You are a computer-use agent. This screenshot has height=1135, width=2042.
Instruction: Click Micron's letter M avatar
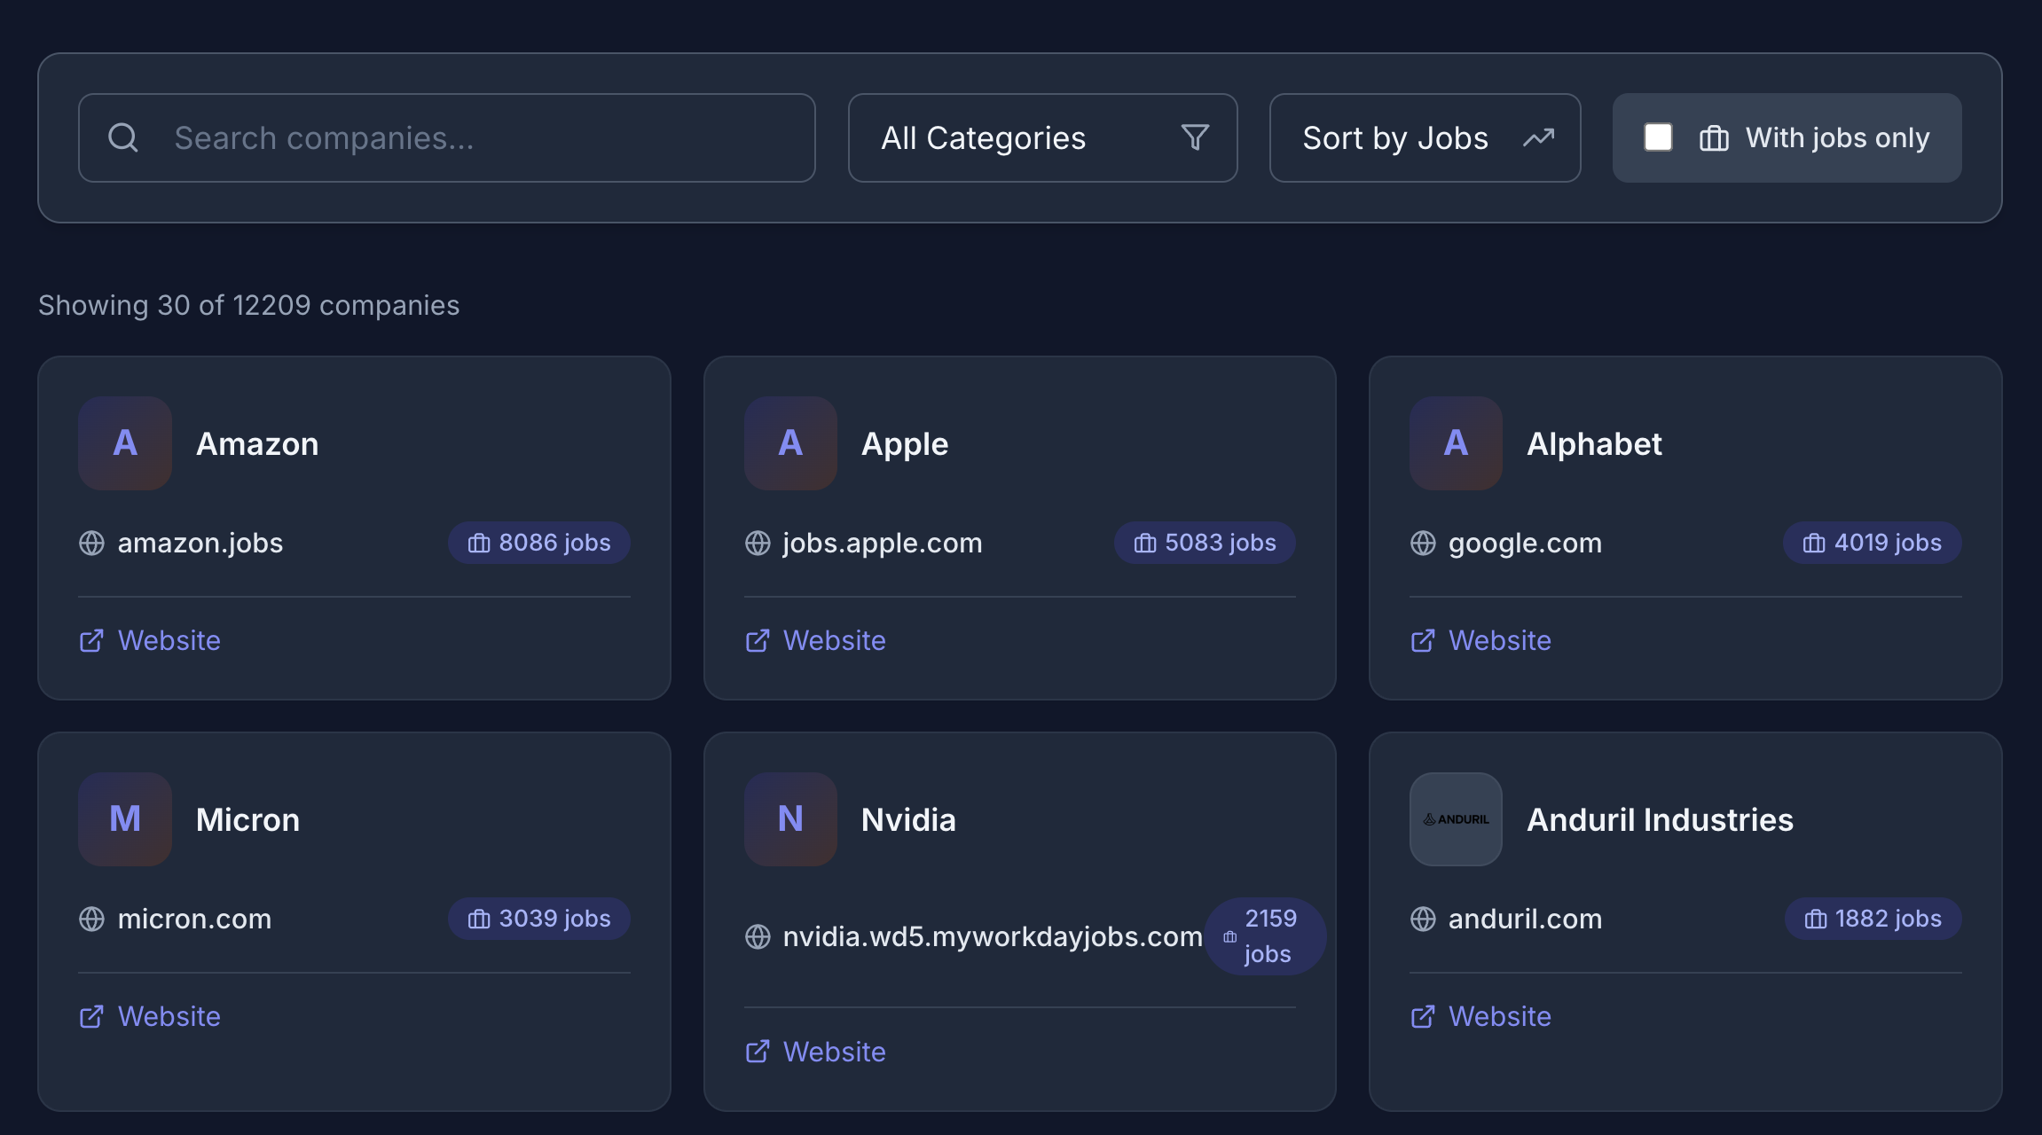click(x=125, y=819)
